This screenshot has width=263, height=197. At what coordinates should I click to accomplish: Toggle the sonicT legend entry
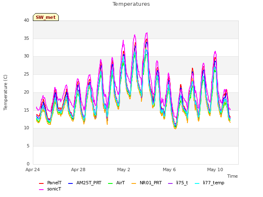point(50,189)
